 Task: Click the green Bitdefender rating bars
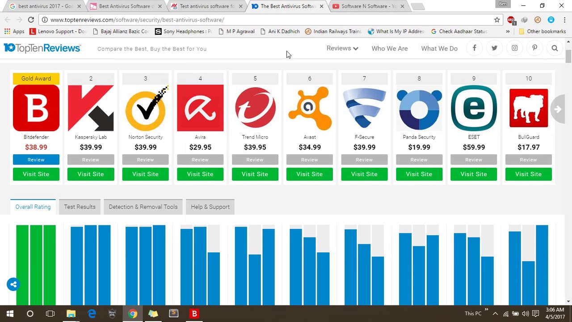[x=36, y=265]
